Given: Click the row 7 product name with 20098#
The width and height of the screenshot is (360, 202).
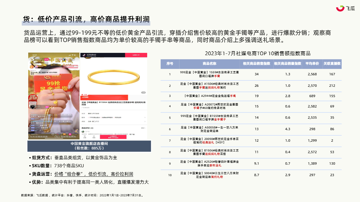Looking at the screenshot, I should pyautogui.click(x=209, y=141).
